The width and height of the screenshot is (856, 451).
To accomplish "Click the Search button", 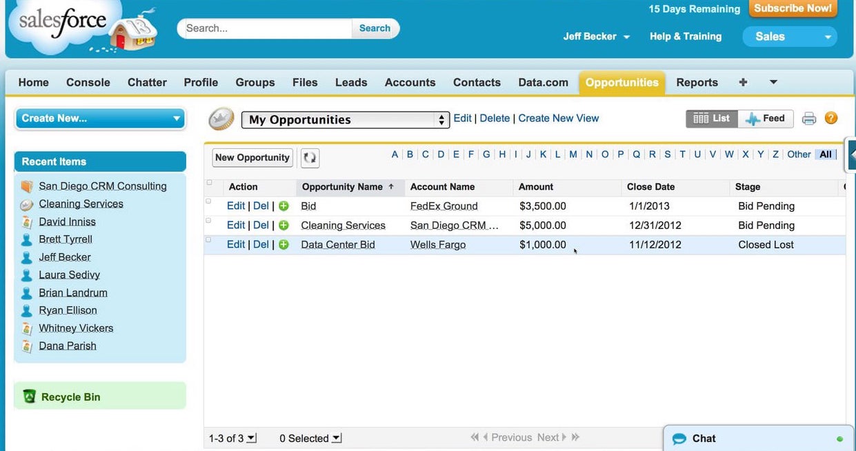I will [x=375, y=28].
